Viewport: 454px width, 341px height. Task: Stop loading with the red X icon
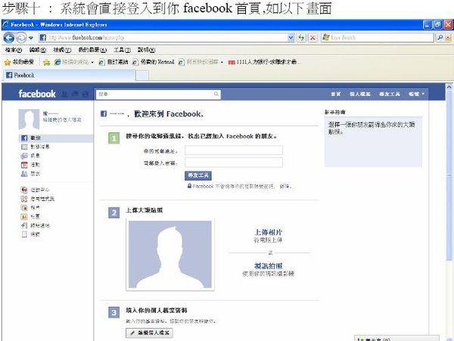[313, 38]
